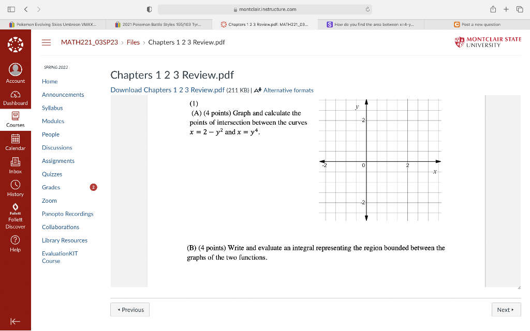Viewport: 530px width, 331px height.
Task: Open the Account profile icon
Action: pos(16,70)
